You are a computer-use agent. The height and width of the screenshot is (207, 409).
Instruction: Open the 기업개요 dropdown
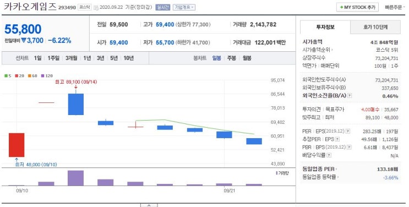coord(184,7)
